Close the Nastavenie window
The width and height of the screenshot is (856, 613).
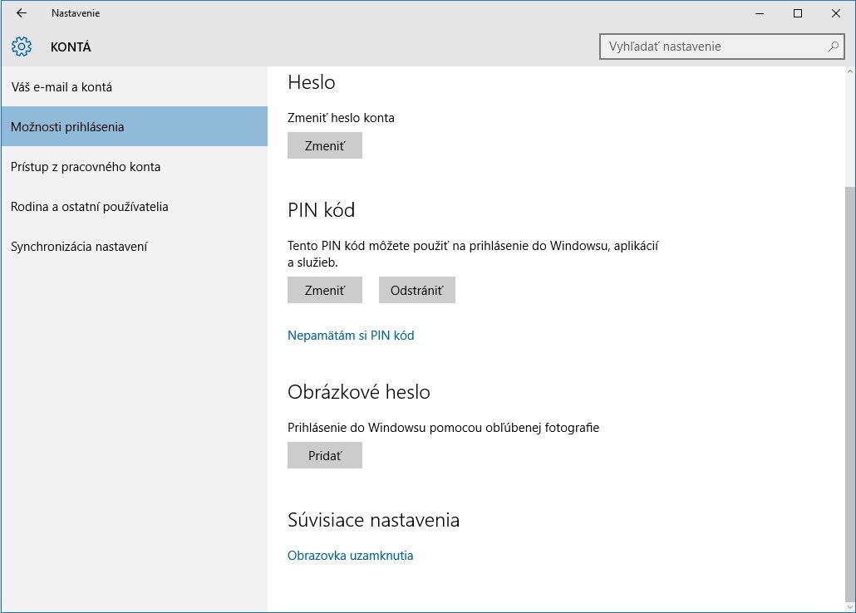(x=835, y=13)
